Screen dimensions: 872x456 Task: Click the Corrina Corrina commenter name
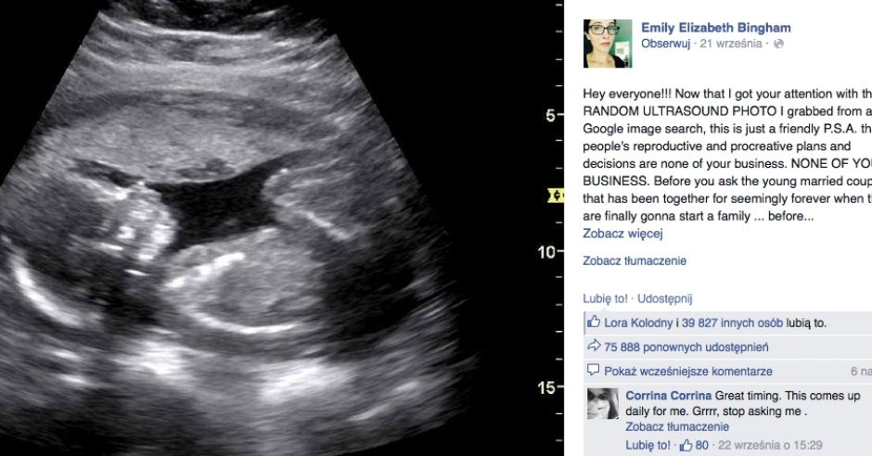[669, 396]
